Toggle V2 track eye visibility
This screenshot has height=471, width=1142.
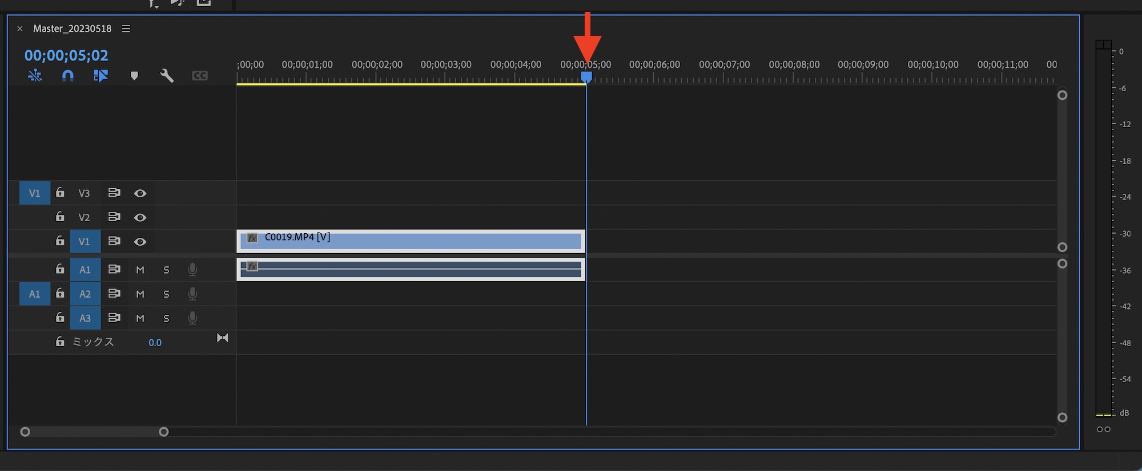(x=140, y=217)
